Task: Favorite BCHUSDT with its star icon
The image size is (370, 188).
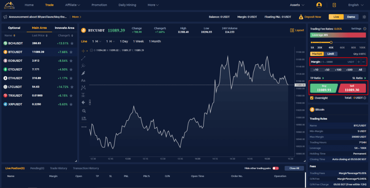Action: (x=72, y=43)
